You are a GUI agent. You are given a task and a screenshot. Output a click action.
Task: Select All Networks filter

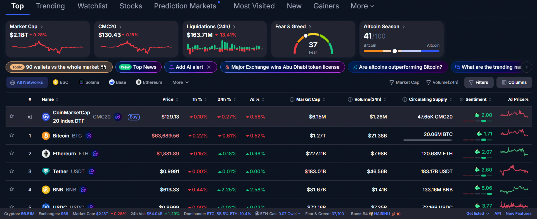[x=27, y=82]
